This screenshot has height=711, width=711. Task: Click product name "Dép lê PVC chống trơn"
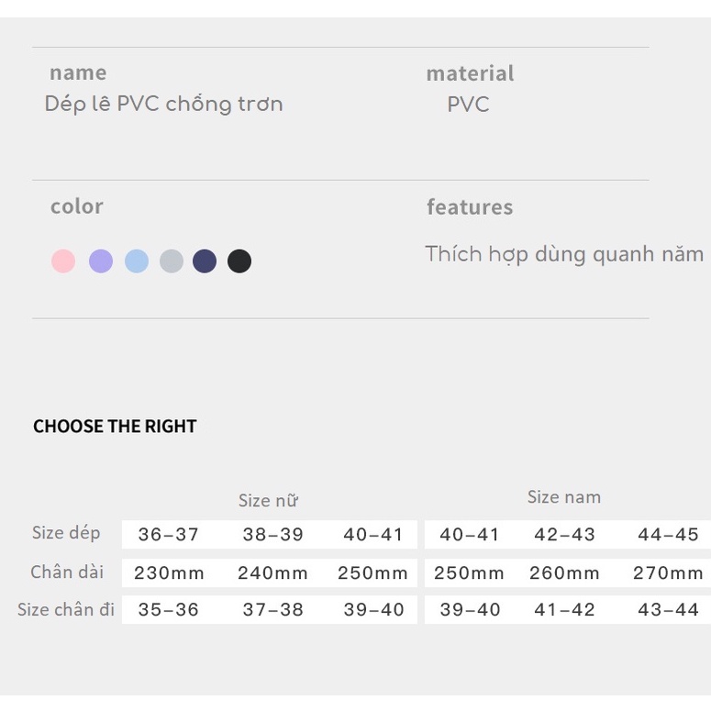pyautogui.click(x=163, y=105)
